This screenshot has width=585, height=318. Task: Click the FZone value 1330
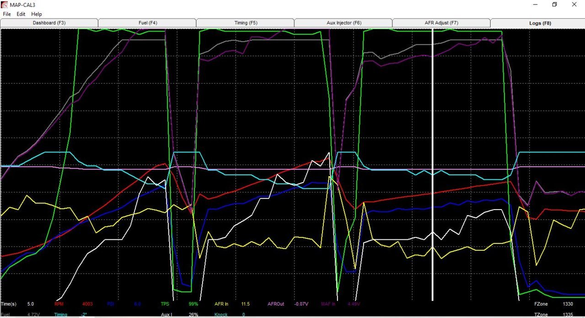[x=568, y=304]
